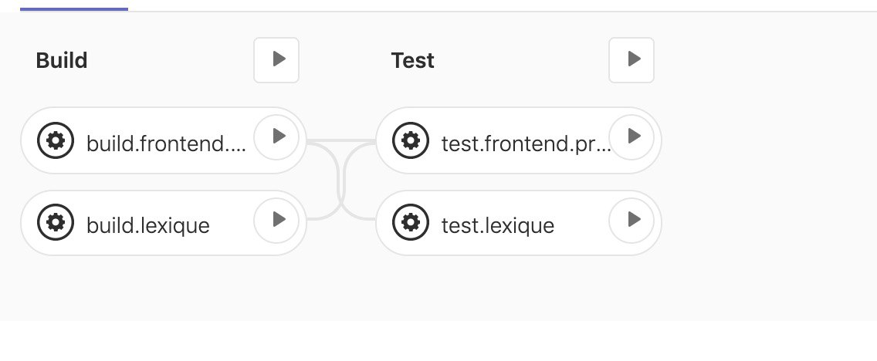Click the gear status icon of test.frontend.pr
The width and height of the screenshot is (877, 361).
pos(411,140)
